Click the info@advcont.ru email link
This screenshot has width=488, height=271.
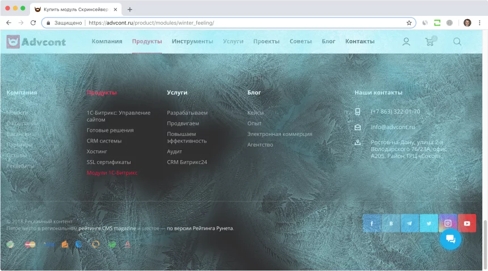(x=393, y=127)
